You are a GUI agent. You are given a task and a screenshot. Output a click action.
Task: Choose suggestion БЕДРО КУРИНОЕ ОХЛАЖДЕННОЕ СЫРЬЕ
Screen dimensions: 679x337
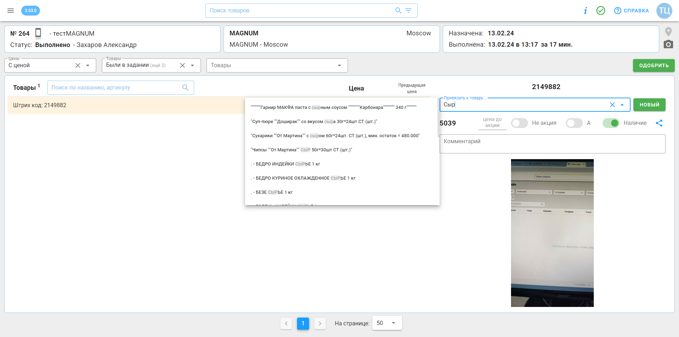click(x=342, y=178)
